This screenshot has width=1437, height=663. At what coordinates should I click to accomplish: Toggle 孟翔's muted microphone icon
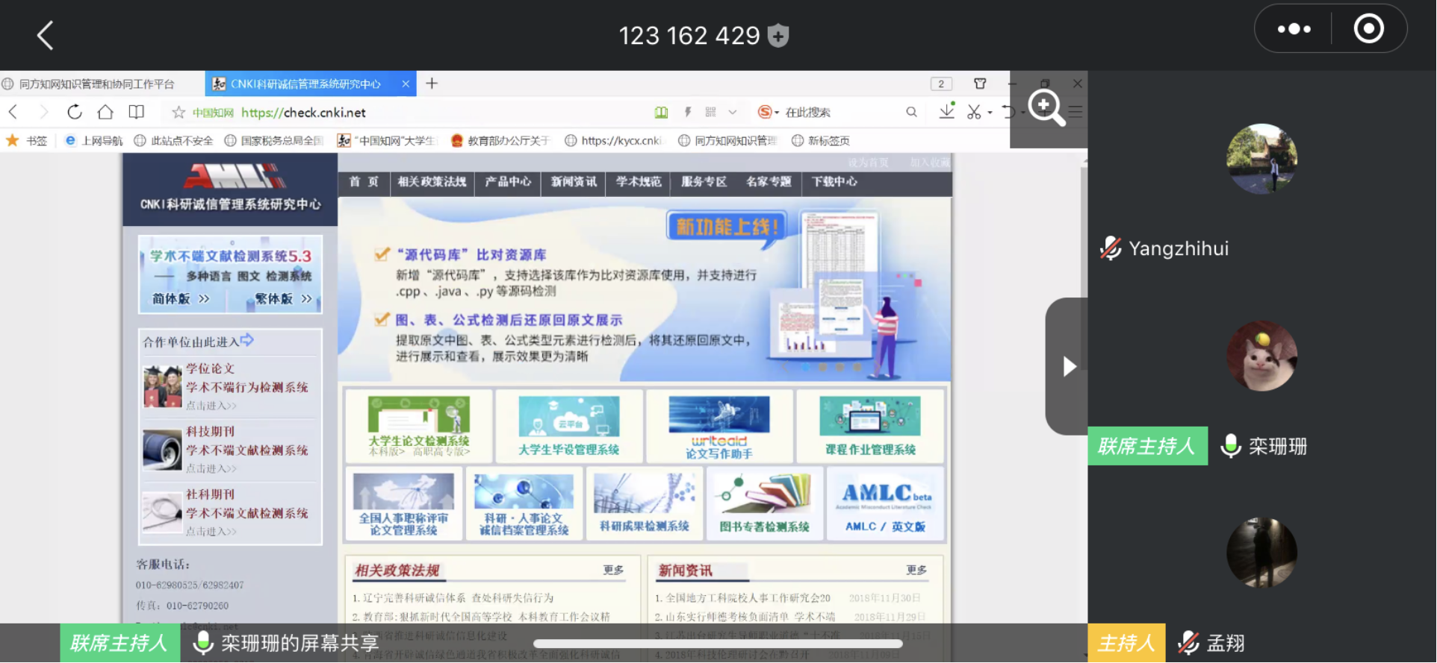(x=1188, y=642)
